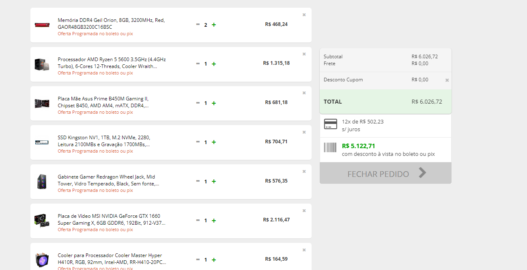Decrease quantity of Redragon Wheel Jack case
This screenshot has height=270, width=527.
click(x=198, y=181)
